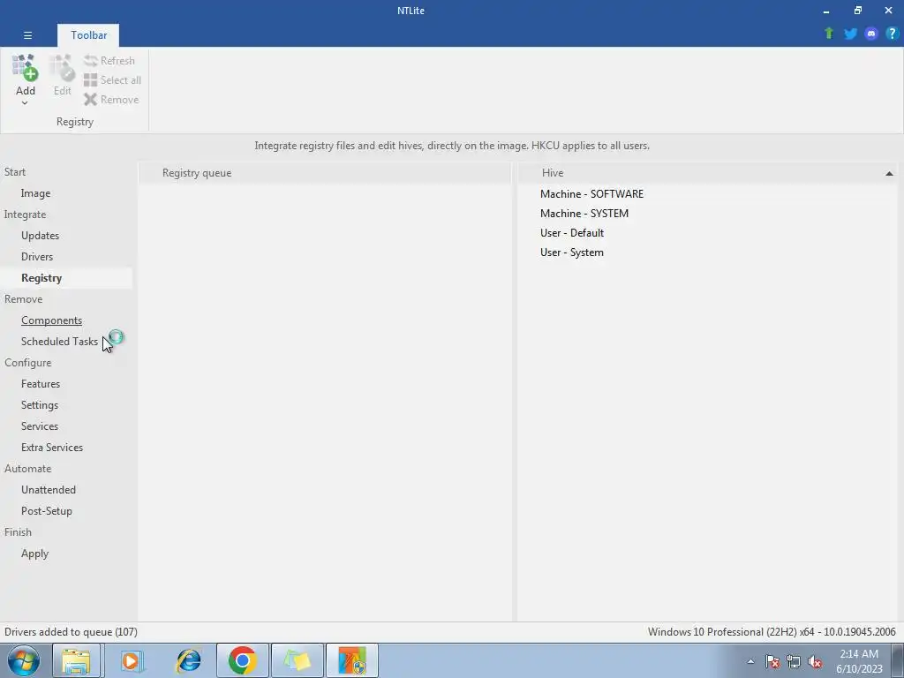
Task: Select the User - Default hive
Action: tap(572, 233)
